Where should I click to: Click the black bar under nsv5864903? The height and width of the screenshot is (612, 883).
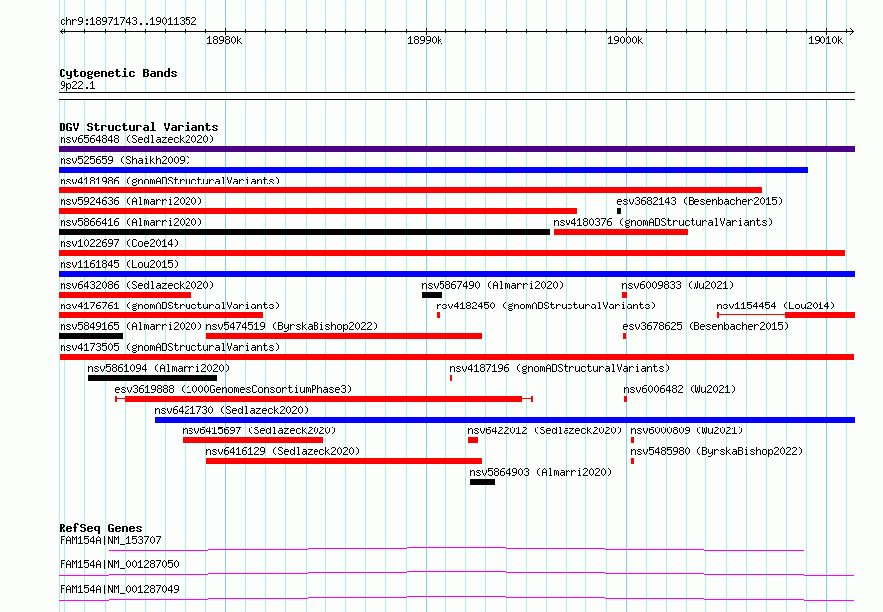pos(482,482)
